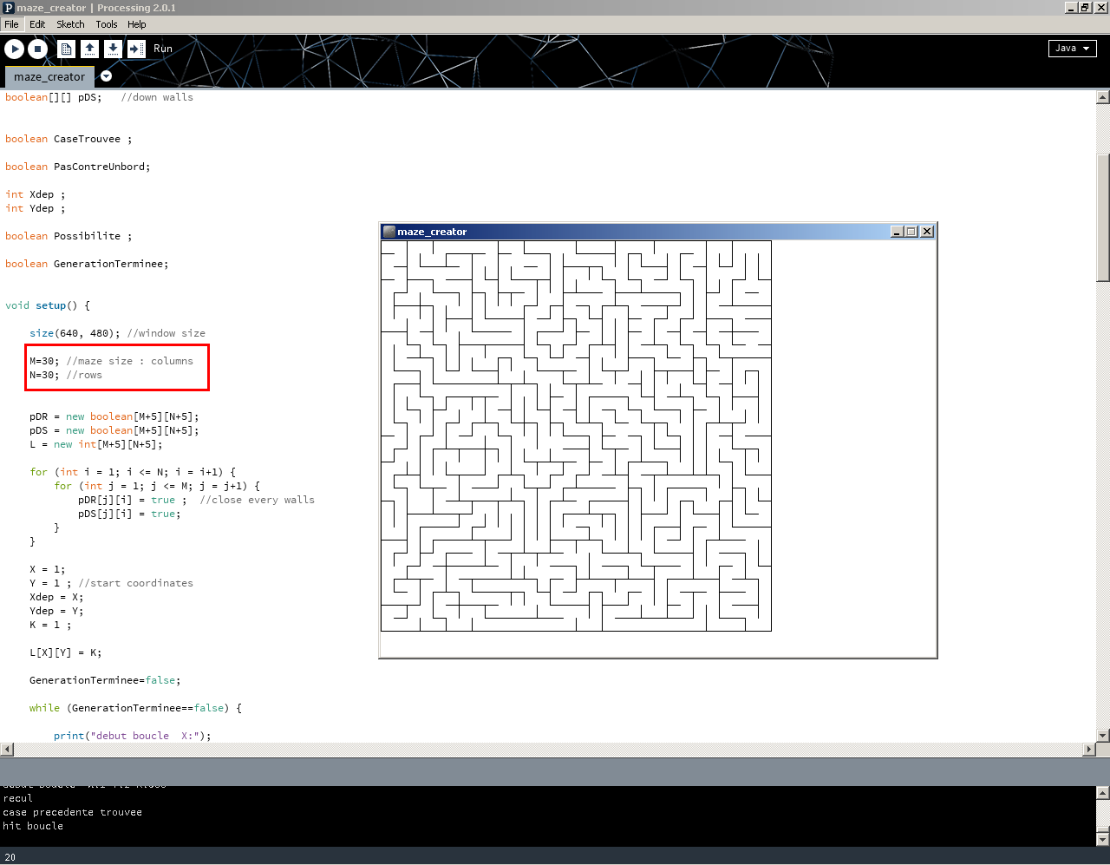Image resolution: width=1110 pixels, height=865 pixels.
Task: Switch to the maze_creator editor tab
Action: [49, 76]
